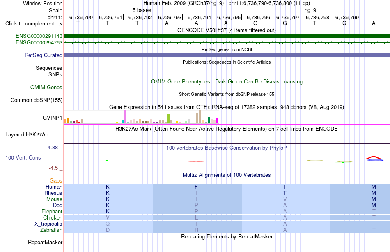Click the H3K27Ac Mark track title
The image size is (390, 252).
point(227,129)
